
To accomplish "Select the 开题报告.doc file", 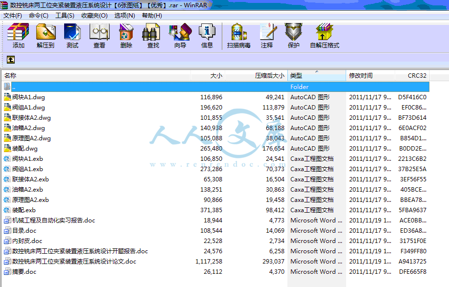I will [80, 251].
